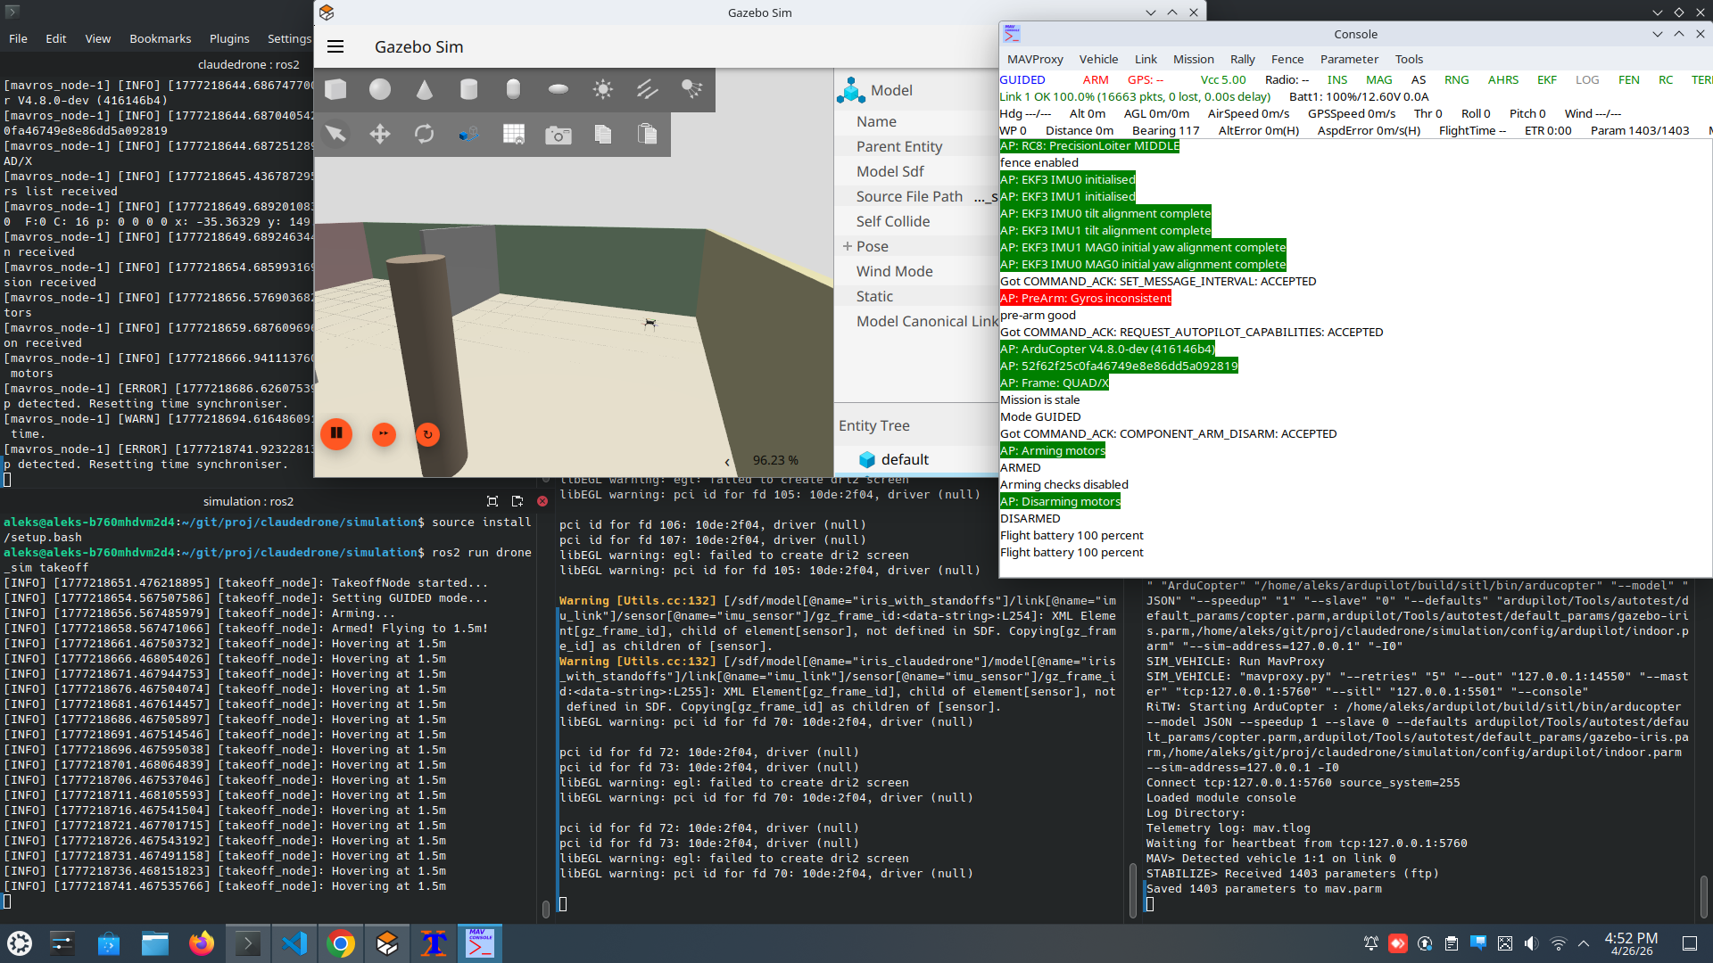Open the Fence menu in Console
The width and height of the screenshot is (1713, 963).
(1287, 59)
